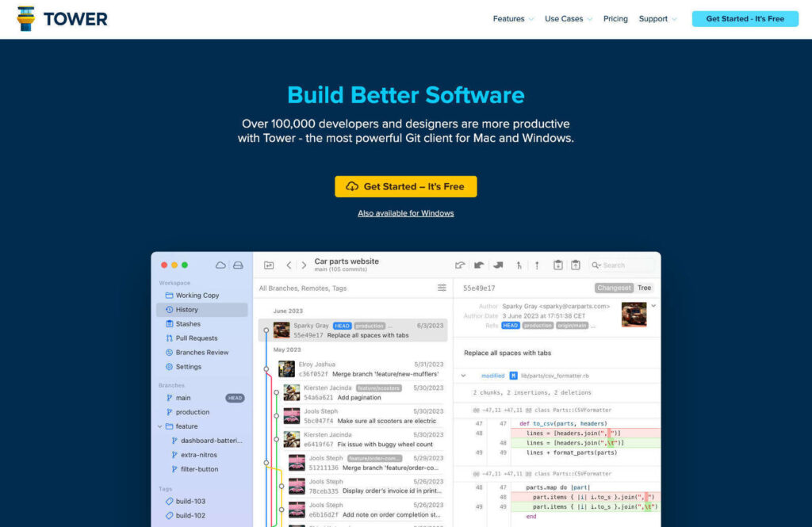Expand commit author details chevron

pos(653,306)
